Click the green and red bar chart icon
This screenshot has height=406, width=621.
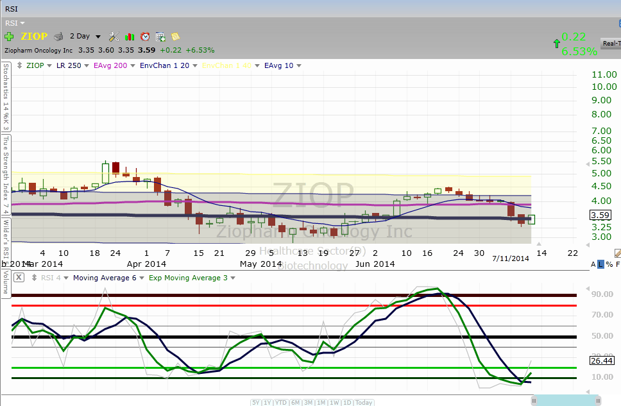coord(130,37)
